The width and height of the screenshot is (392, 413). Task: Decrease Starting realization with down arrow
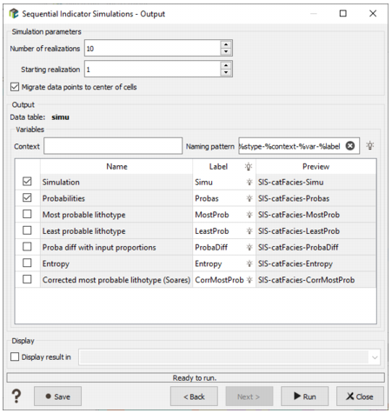coord(226,72)
